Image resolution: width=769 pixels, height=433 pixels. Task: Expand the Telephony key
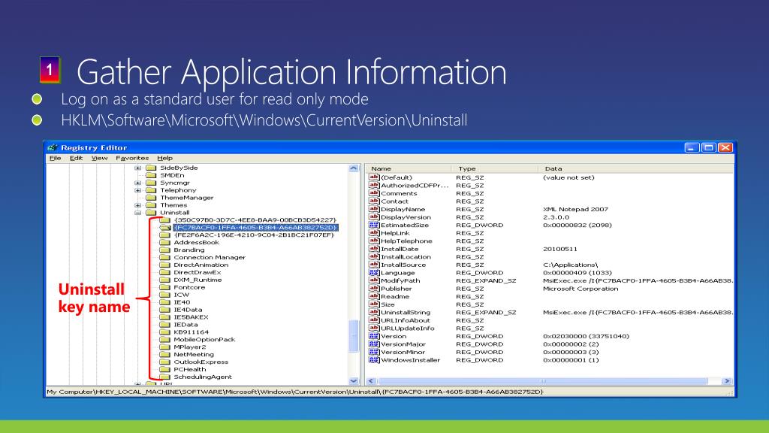pyautogui.click(x=138, y=190)
